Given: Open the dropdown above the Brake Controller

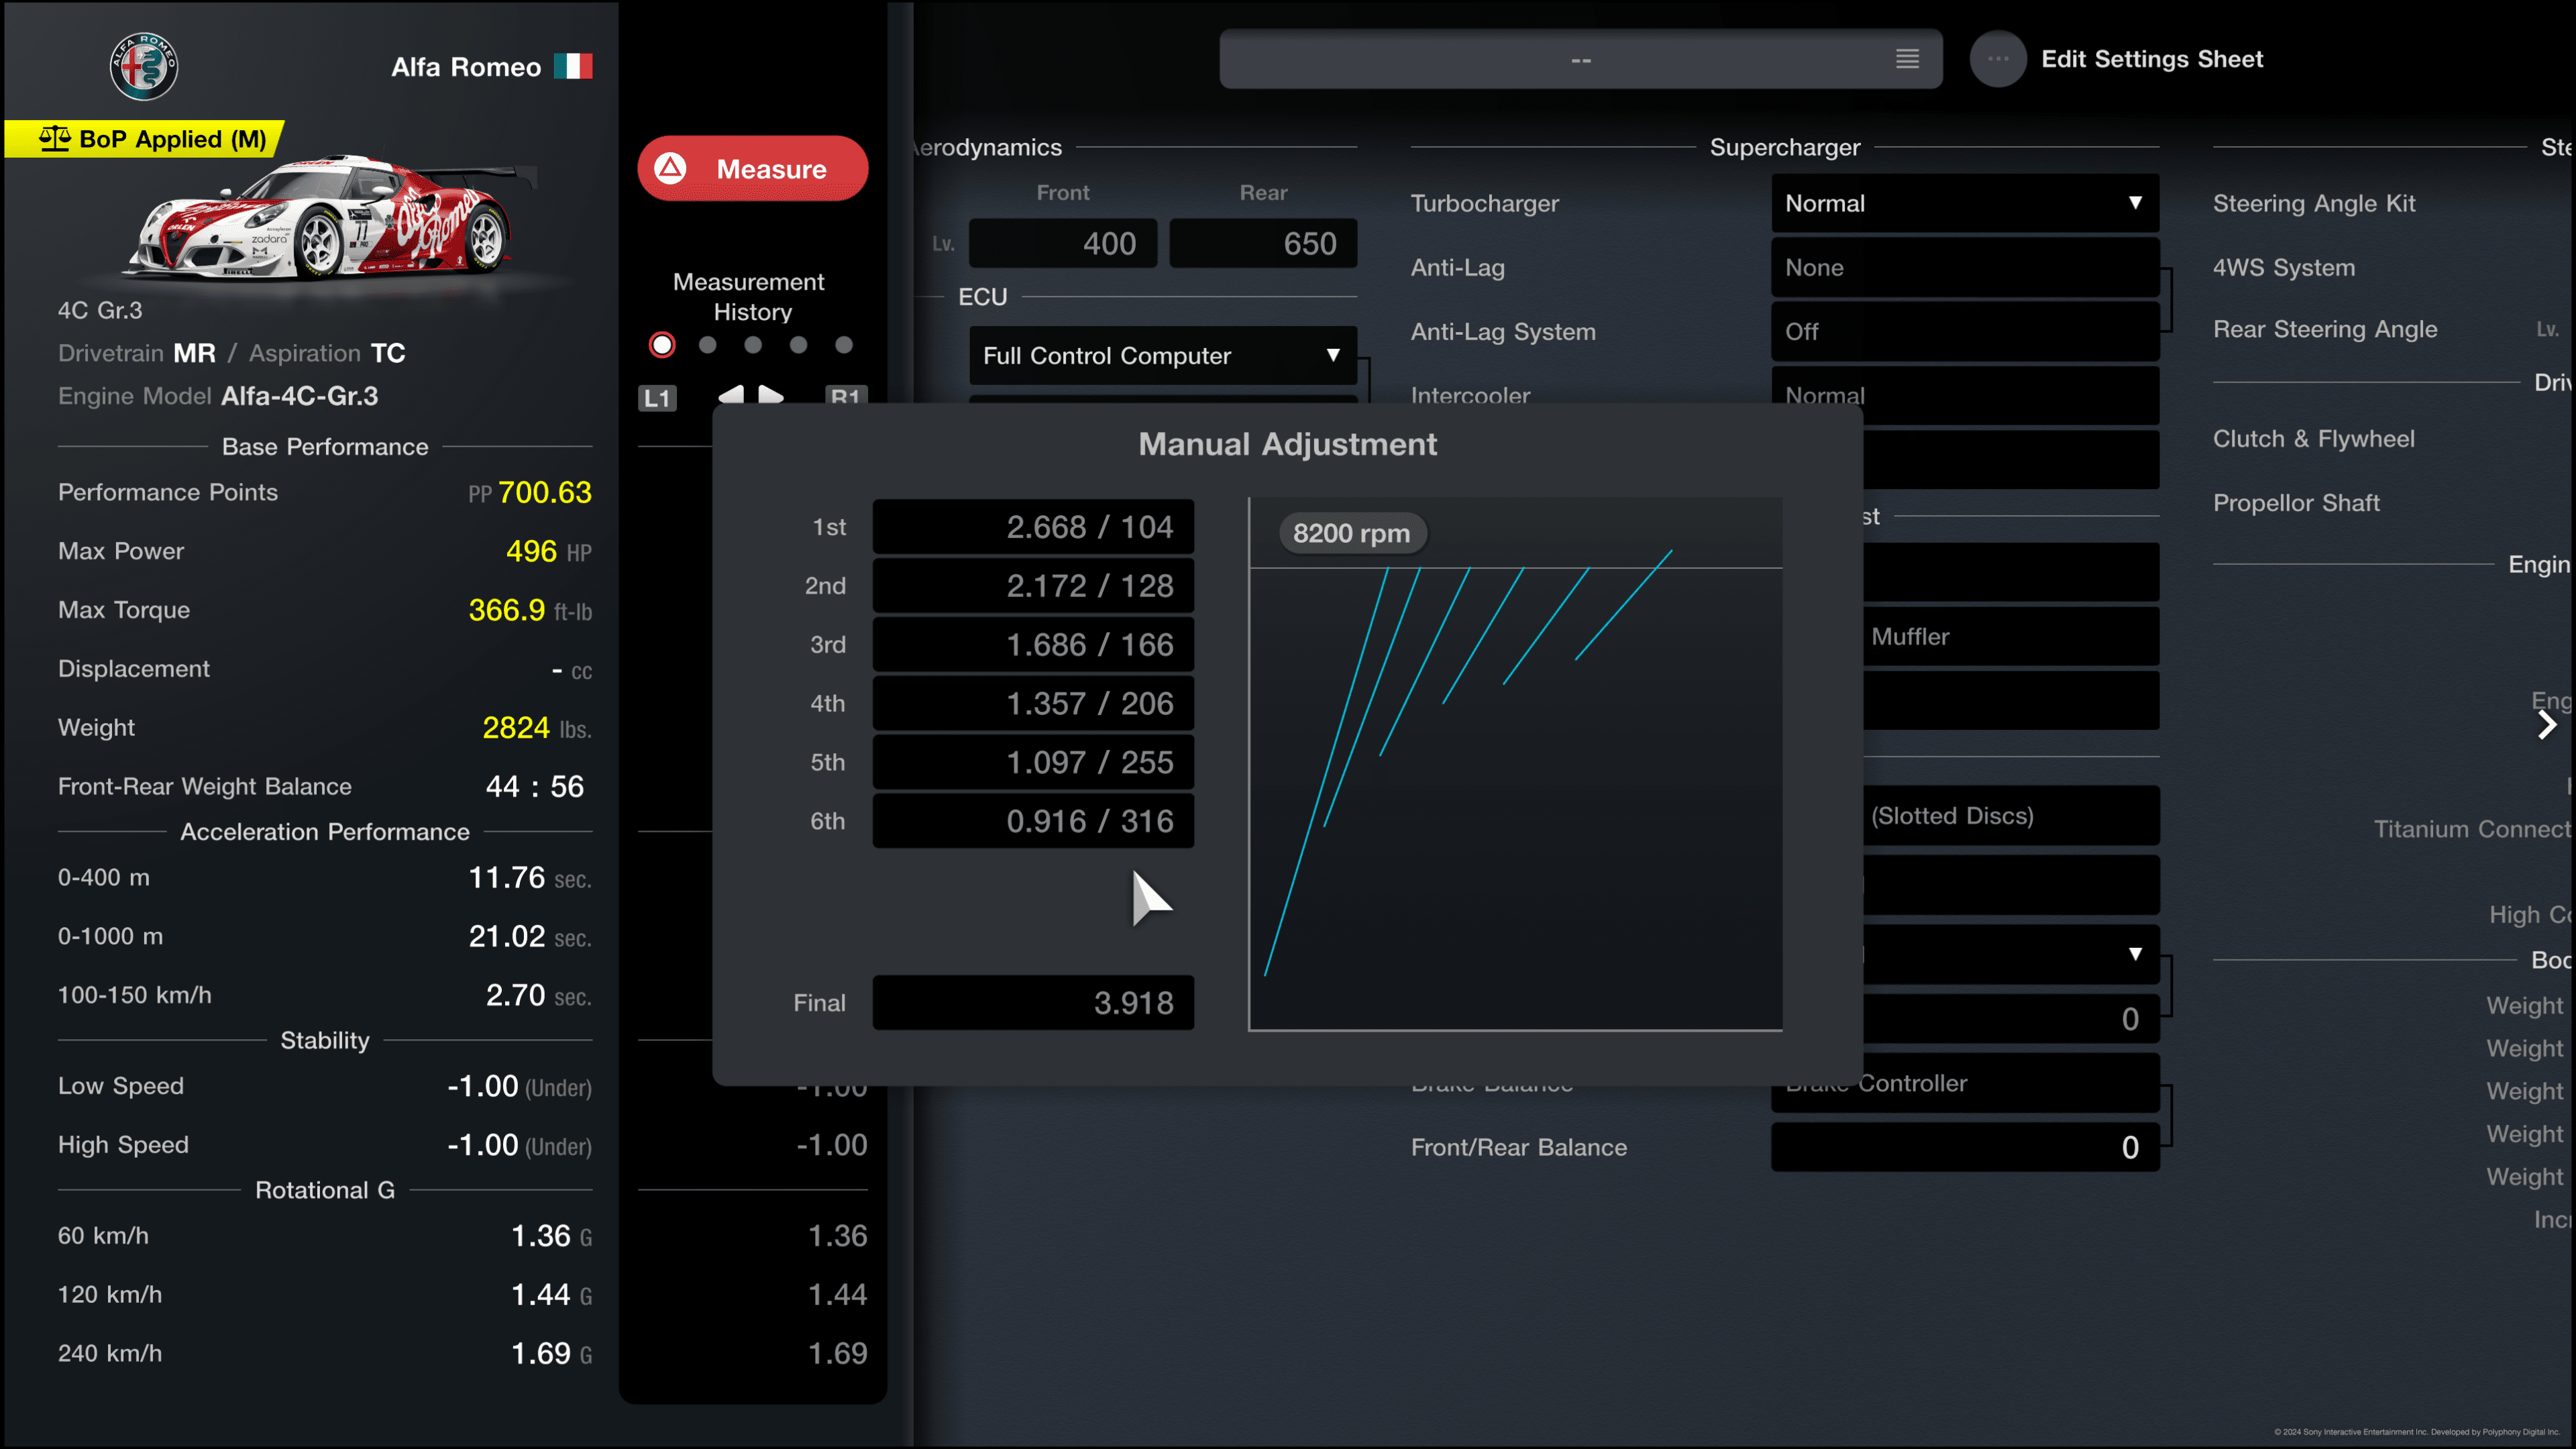Looking at the screenshot, I should (2011, 954).
